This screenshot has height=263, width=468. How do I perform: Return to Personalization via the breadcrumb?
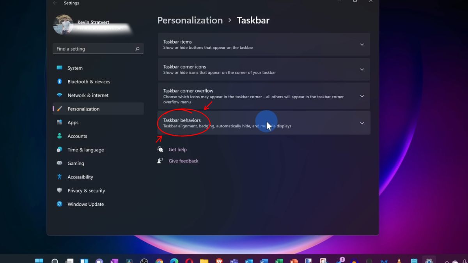(x=190, y=20)
